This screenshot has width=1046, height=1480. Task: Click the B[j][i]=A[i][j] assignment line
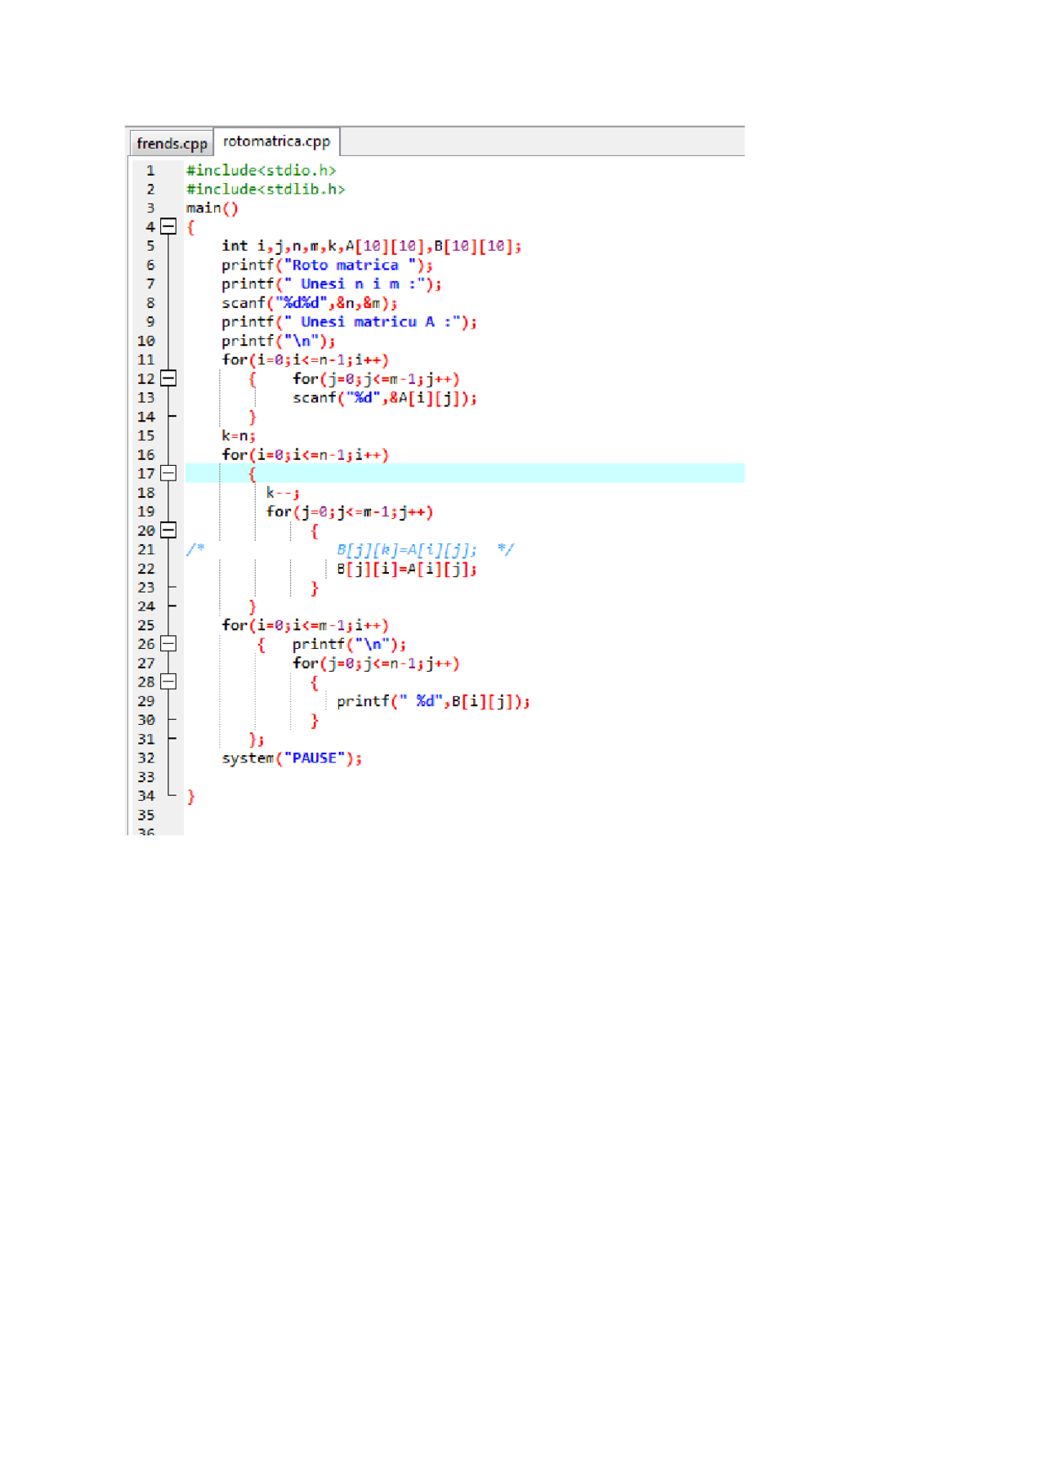pyautogui.click(x=406, y=570)
